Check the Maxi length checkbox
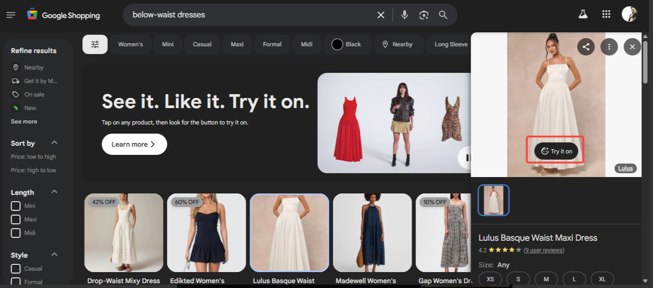This screenshot has width=653, height=288. click(x=15, y=219)
